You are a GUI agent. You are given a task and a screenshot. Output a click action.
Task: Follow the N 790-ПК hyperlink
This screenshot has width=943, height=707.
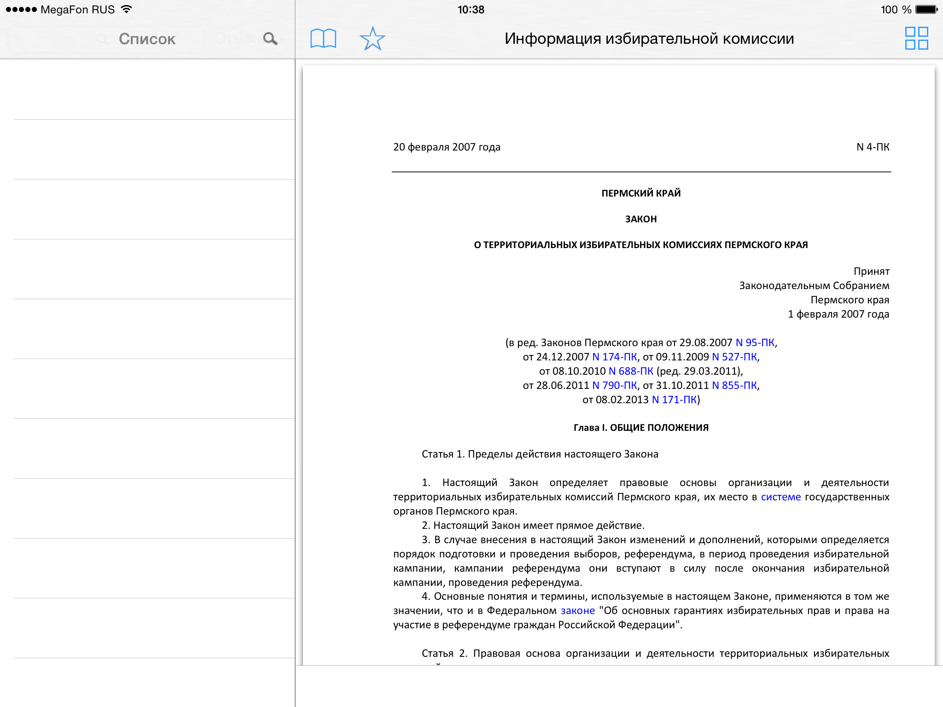click(x=614, y=385)
